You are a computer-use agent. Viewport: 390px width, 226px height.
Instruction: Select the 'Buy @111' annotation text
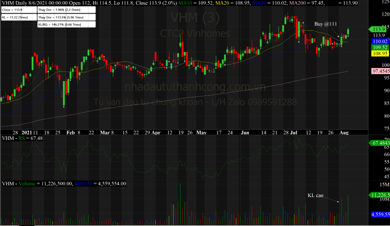[325, 24]
